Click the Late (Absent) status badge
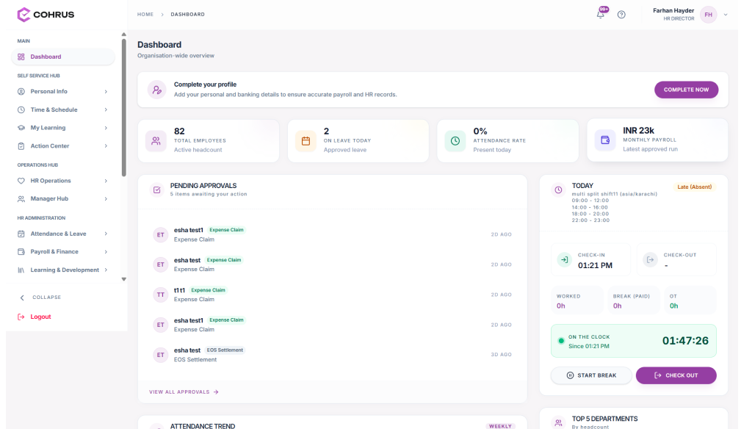The width and height of the screenshot is (741, 429). click(x=694, y=187)
